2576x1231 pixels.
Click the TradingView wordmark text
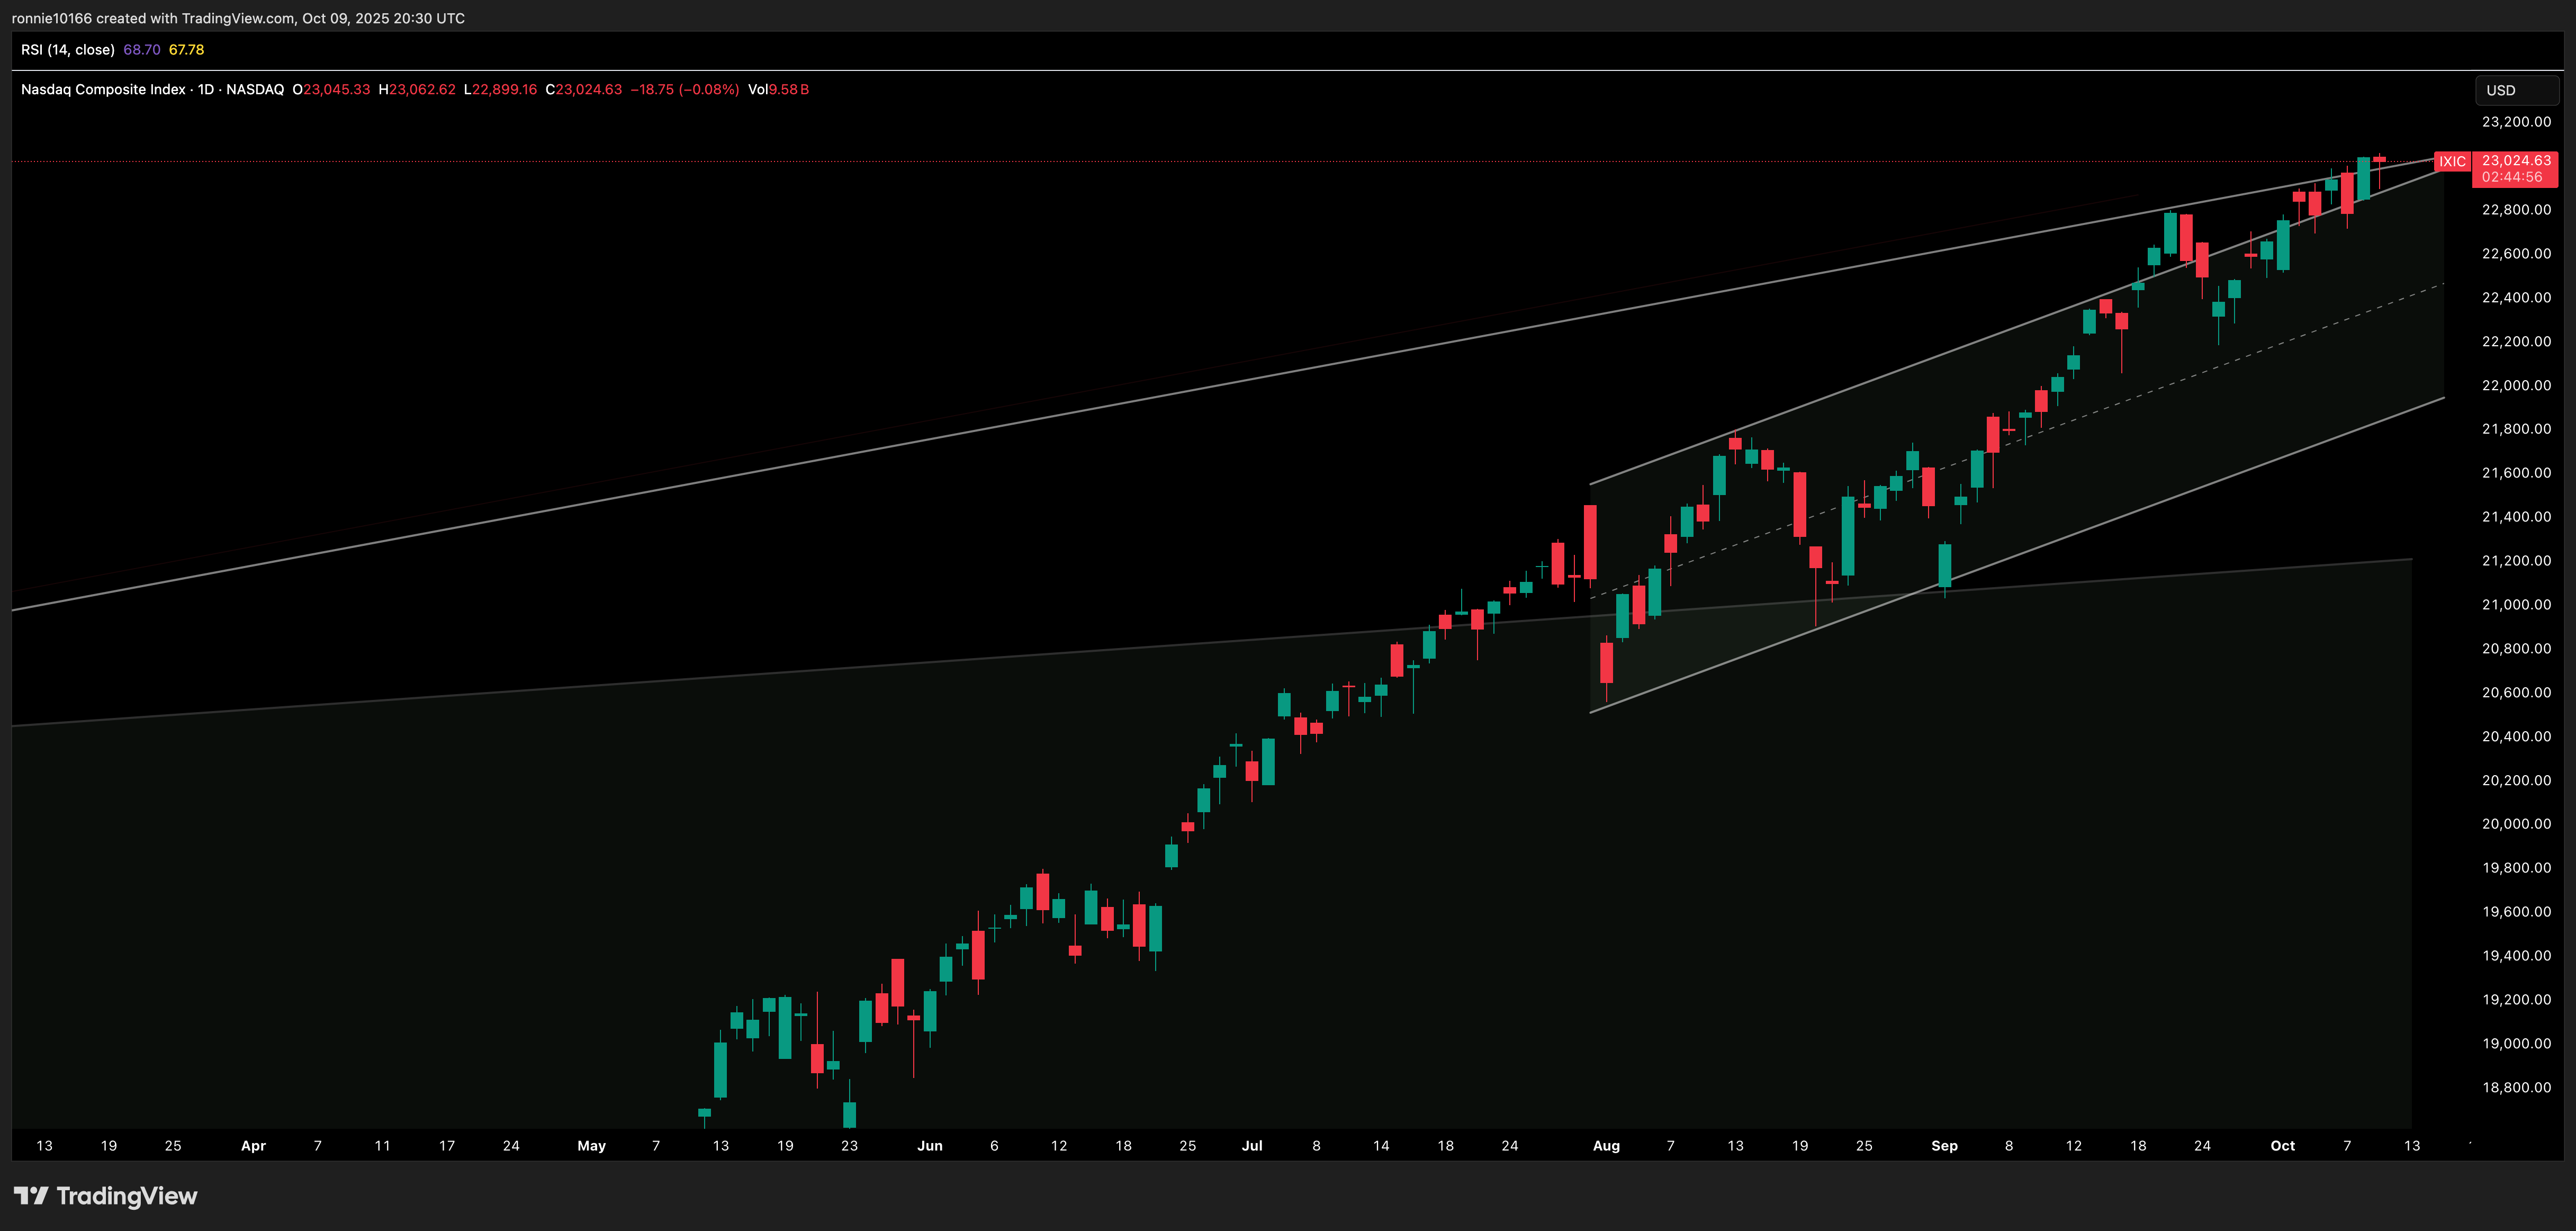[x=127, y=1196]
